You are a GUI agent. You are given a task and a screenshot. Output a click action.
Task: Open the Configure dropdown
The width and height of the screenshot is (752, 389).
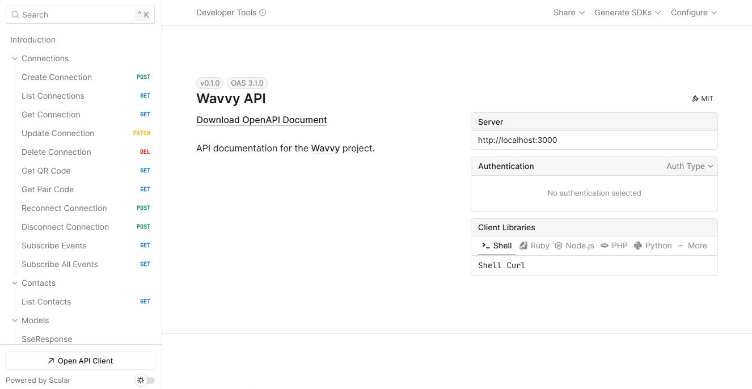click(x=694, y=12)
